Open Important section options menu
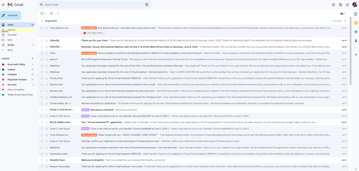This screenshot has width=359, height=171. pyautogui.click(x=345, y=21)
